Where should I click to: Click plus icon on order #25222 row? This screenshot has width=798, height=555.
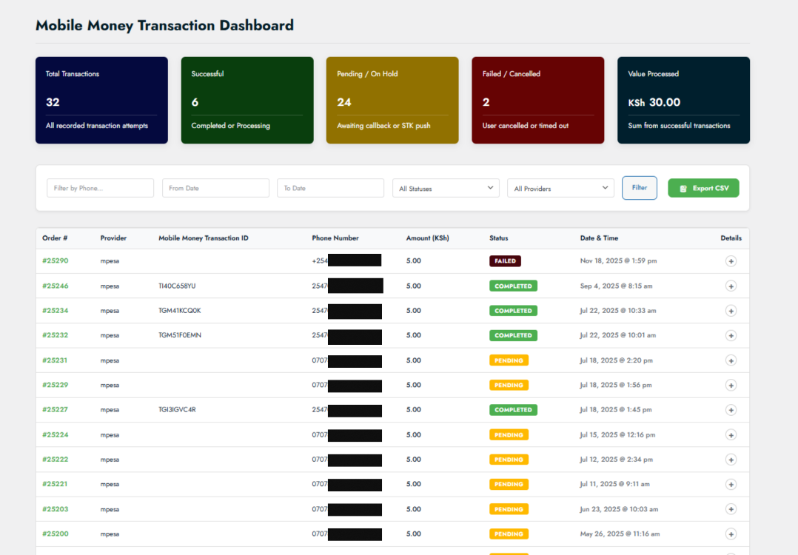pyautogui.click(x=731, y=460)
